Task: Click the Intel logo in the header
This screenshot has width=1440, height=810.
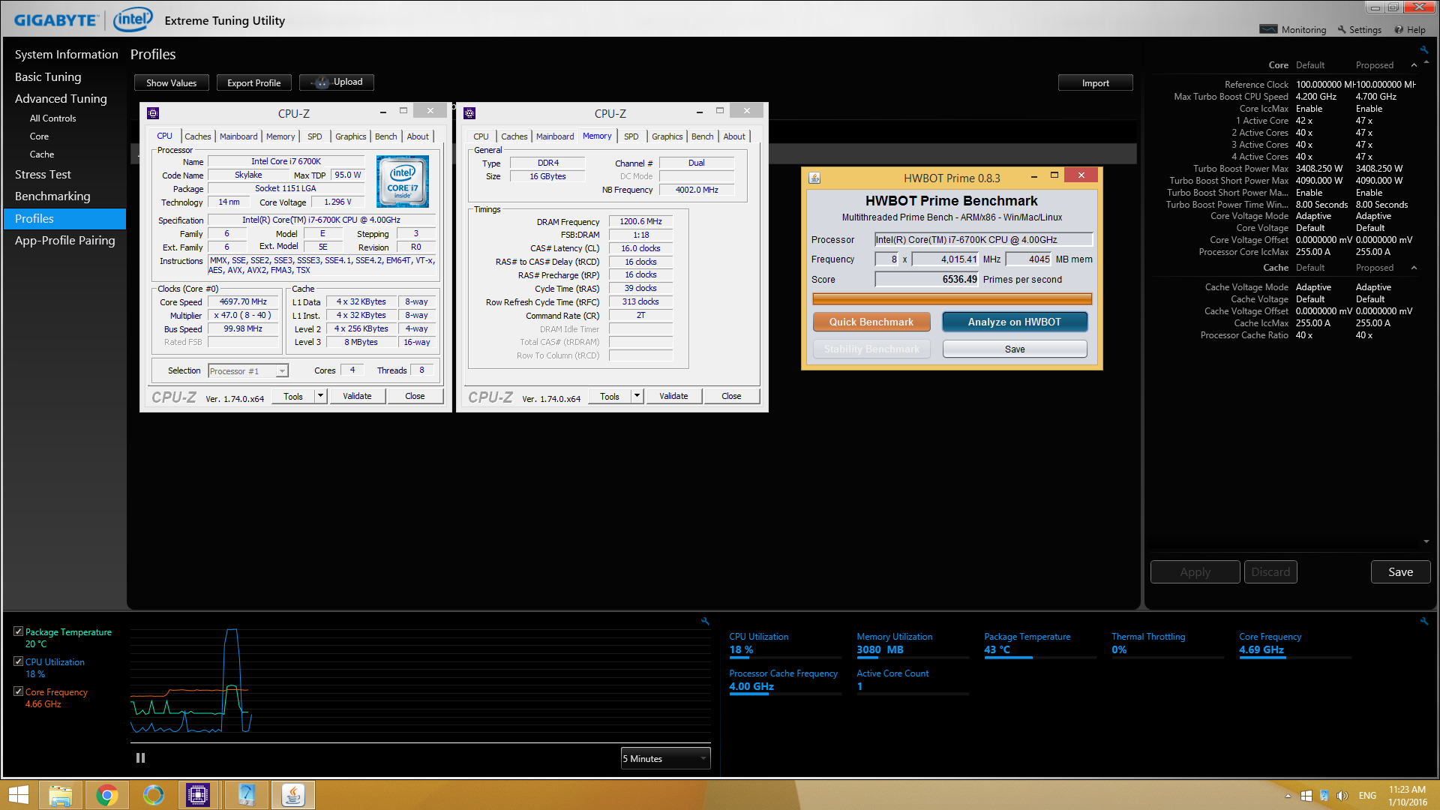Action: (x=133, y=19)
